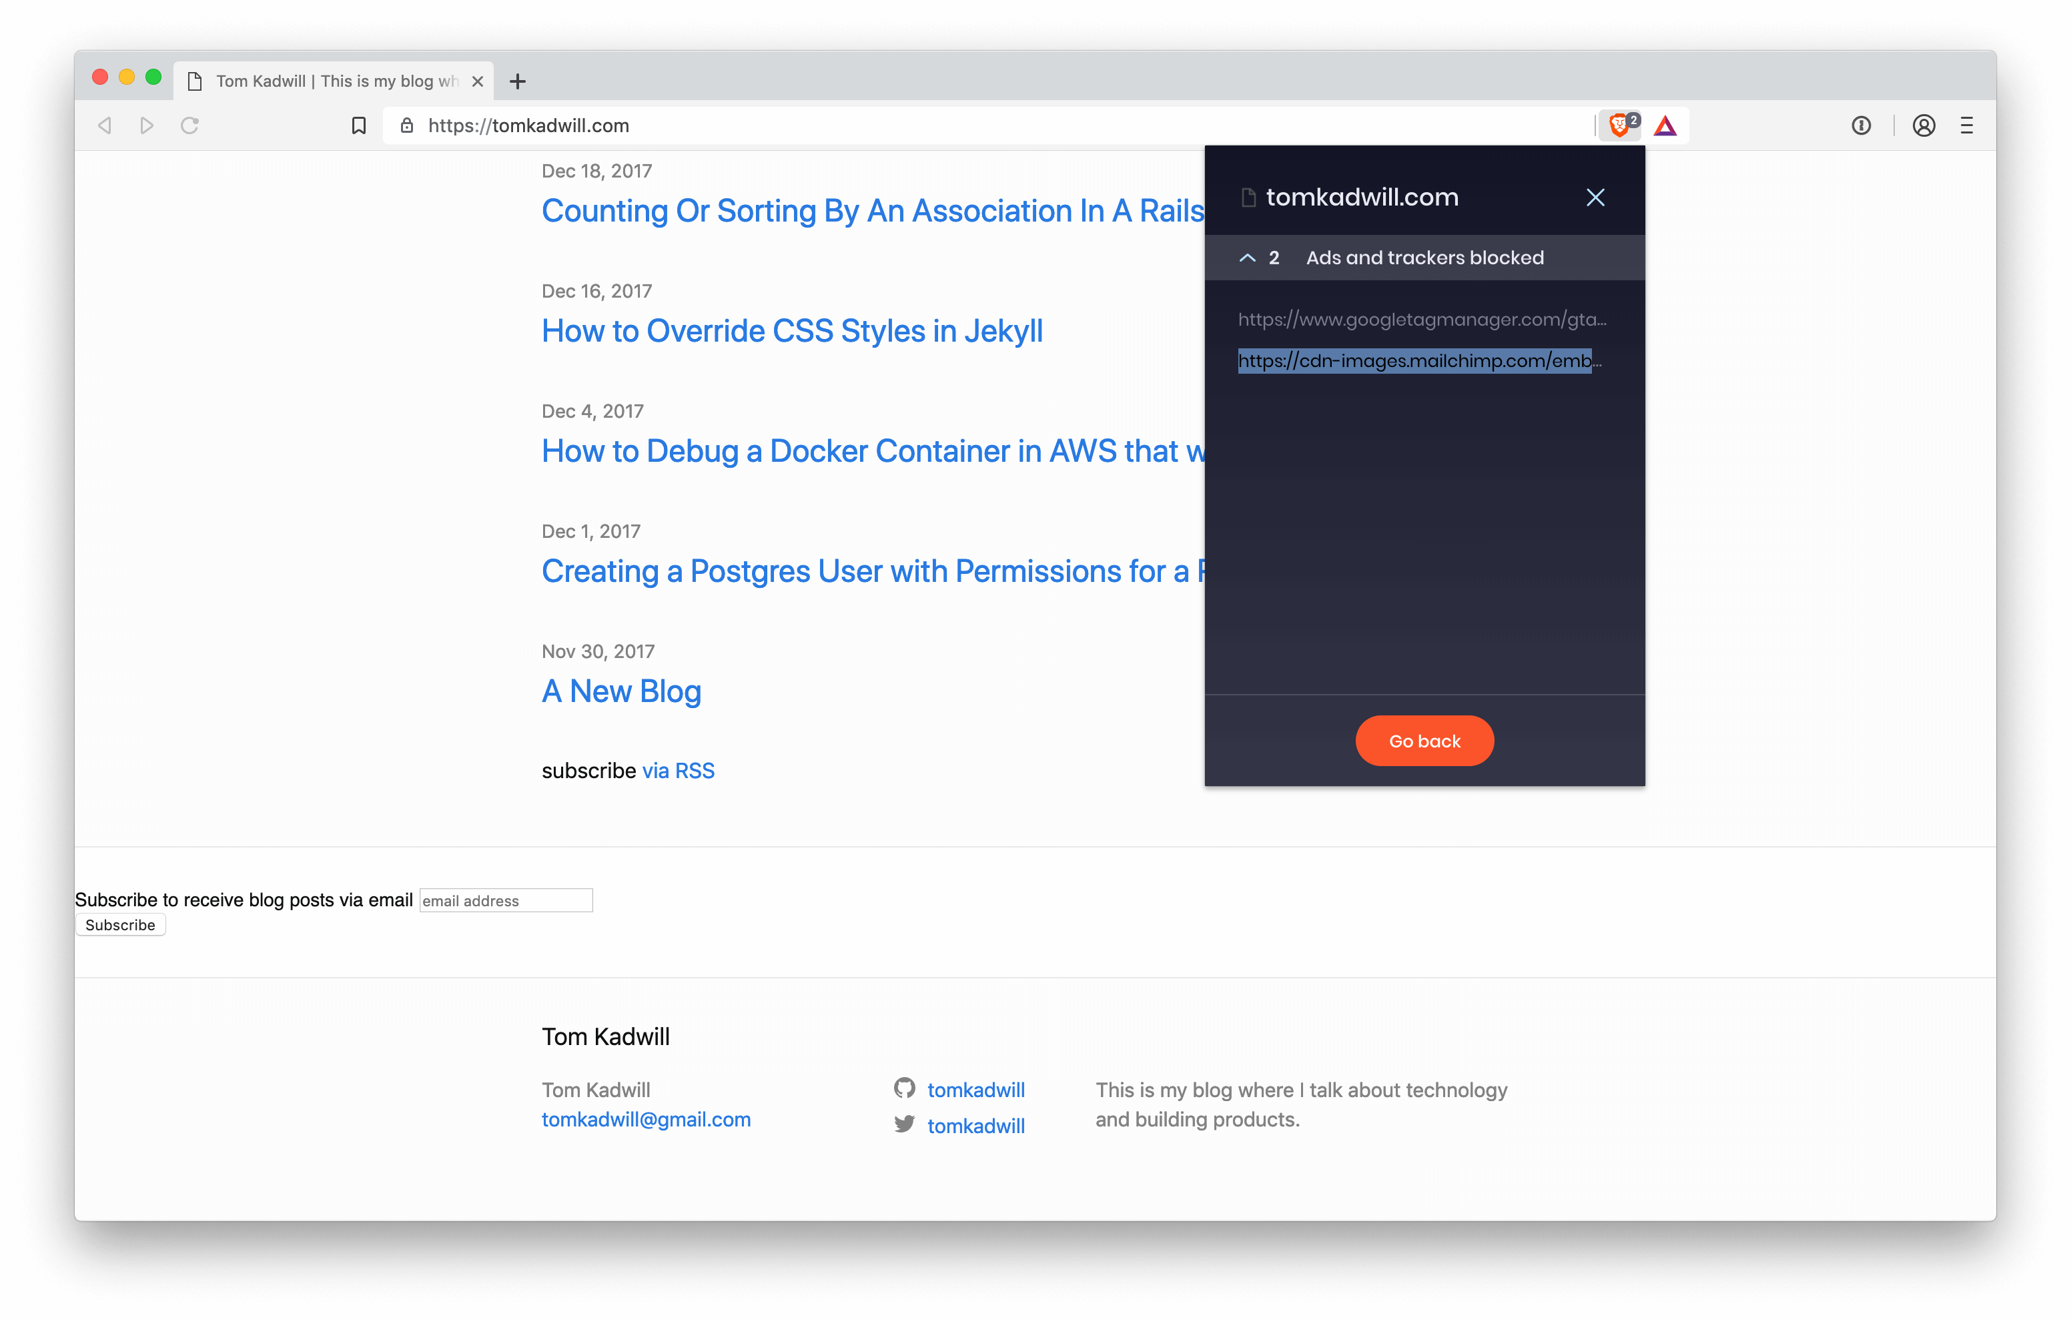The width and height of the screenshot is (2071, 1320).
Task: Expand the blocked googletagmanager URL entry
Action: click(1419, 319)
